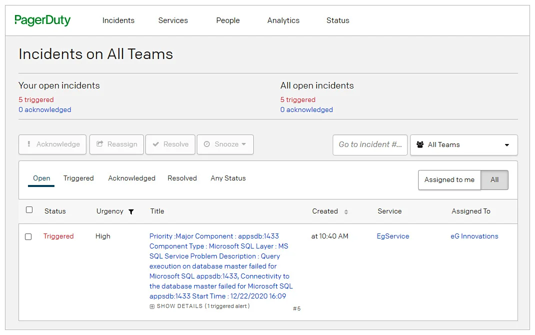Click the plus icon beside SHOW DETAILS

(152, 306)
